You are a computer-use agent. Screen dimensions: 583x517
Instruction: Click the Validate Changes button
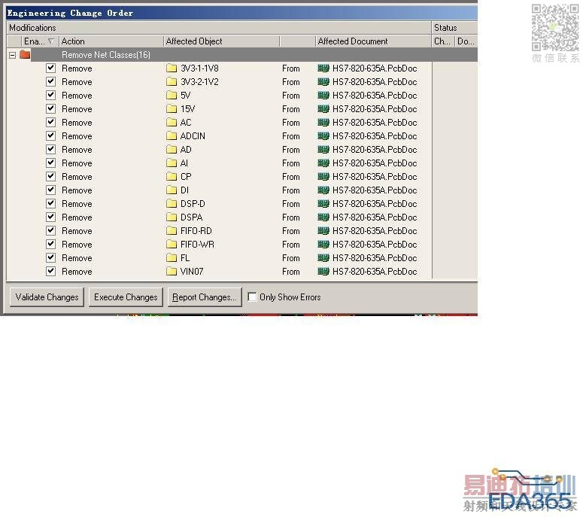[47, 297]
